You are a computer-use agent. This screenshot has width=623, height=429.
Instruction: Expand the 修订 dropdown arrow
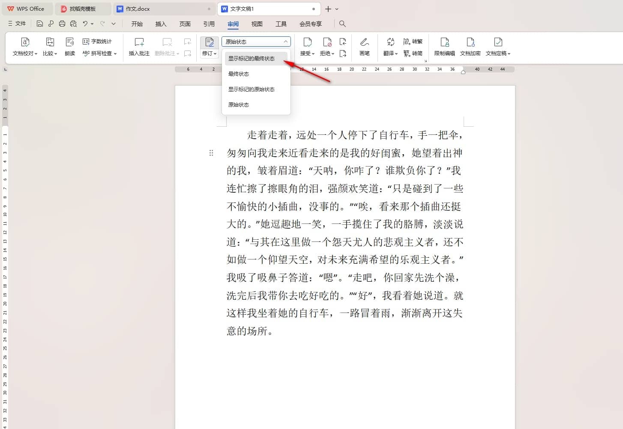(215, 54)
